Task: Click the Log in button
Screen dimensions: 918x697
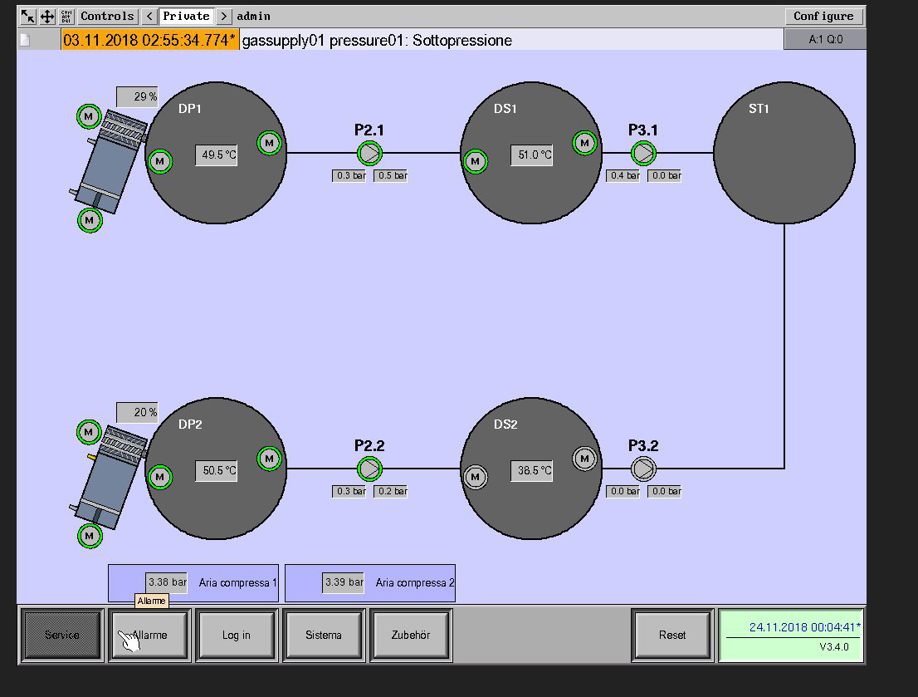Action: (x=237, y=636)
